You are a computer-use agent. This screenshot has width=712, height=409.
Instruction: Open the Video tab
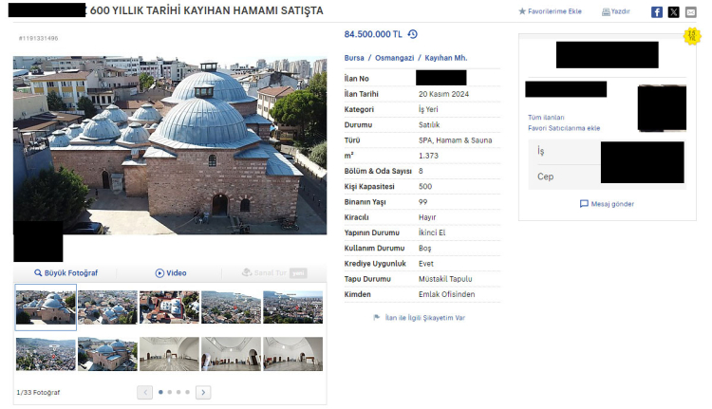171,272
